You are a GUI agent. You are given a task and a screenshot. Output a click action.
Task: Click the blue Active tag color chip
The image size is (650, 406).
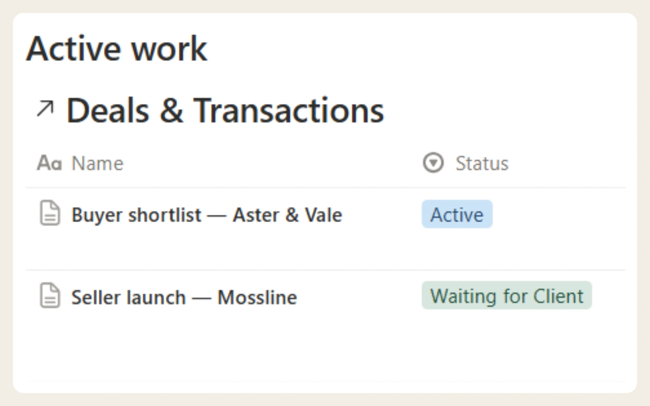[457, 214]
